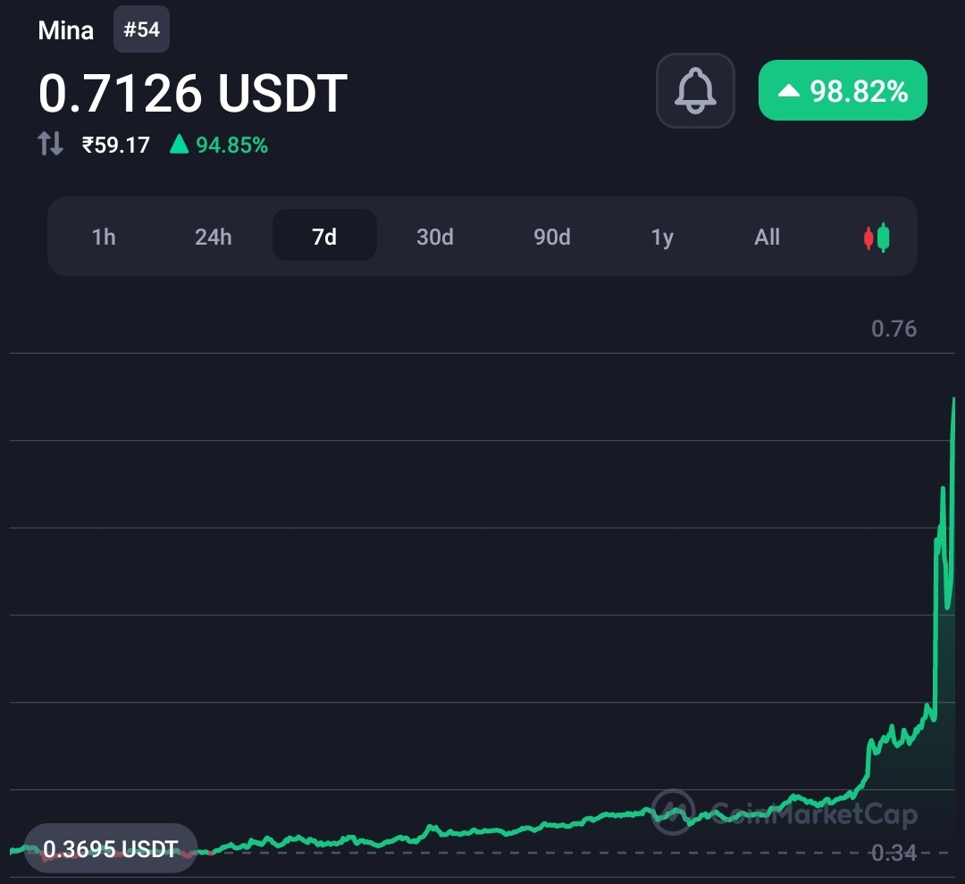Tap the price alert bell icon
The width and height of the screenshot is (965, 884).
(x=695, y=90)
